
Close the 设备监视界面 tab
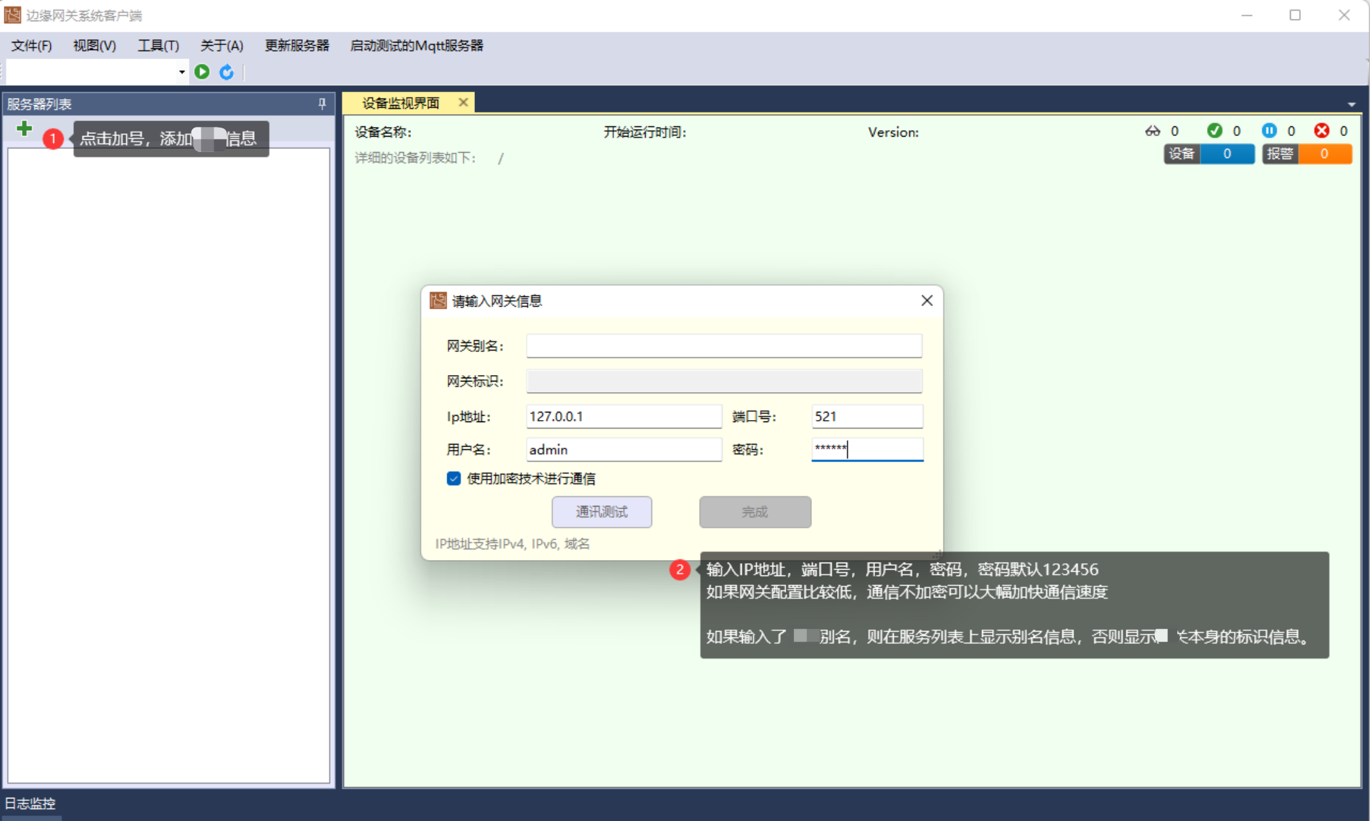point(463,102)
